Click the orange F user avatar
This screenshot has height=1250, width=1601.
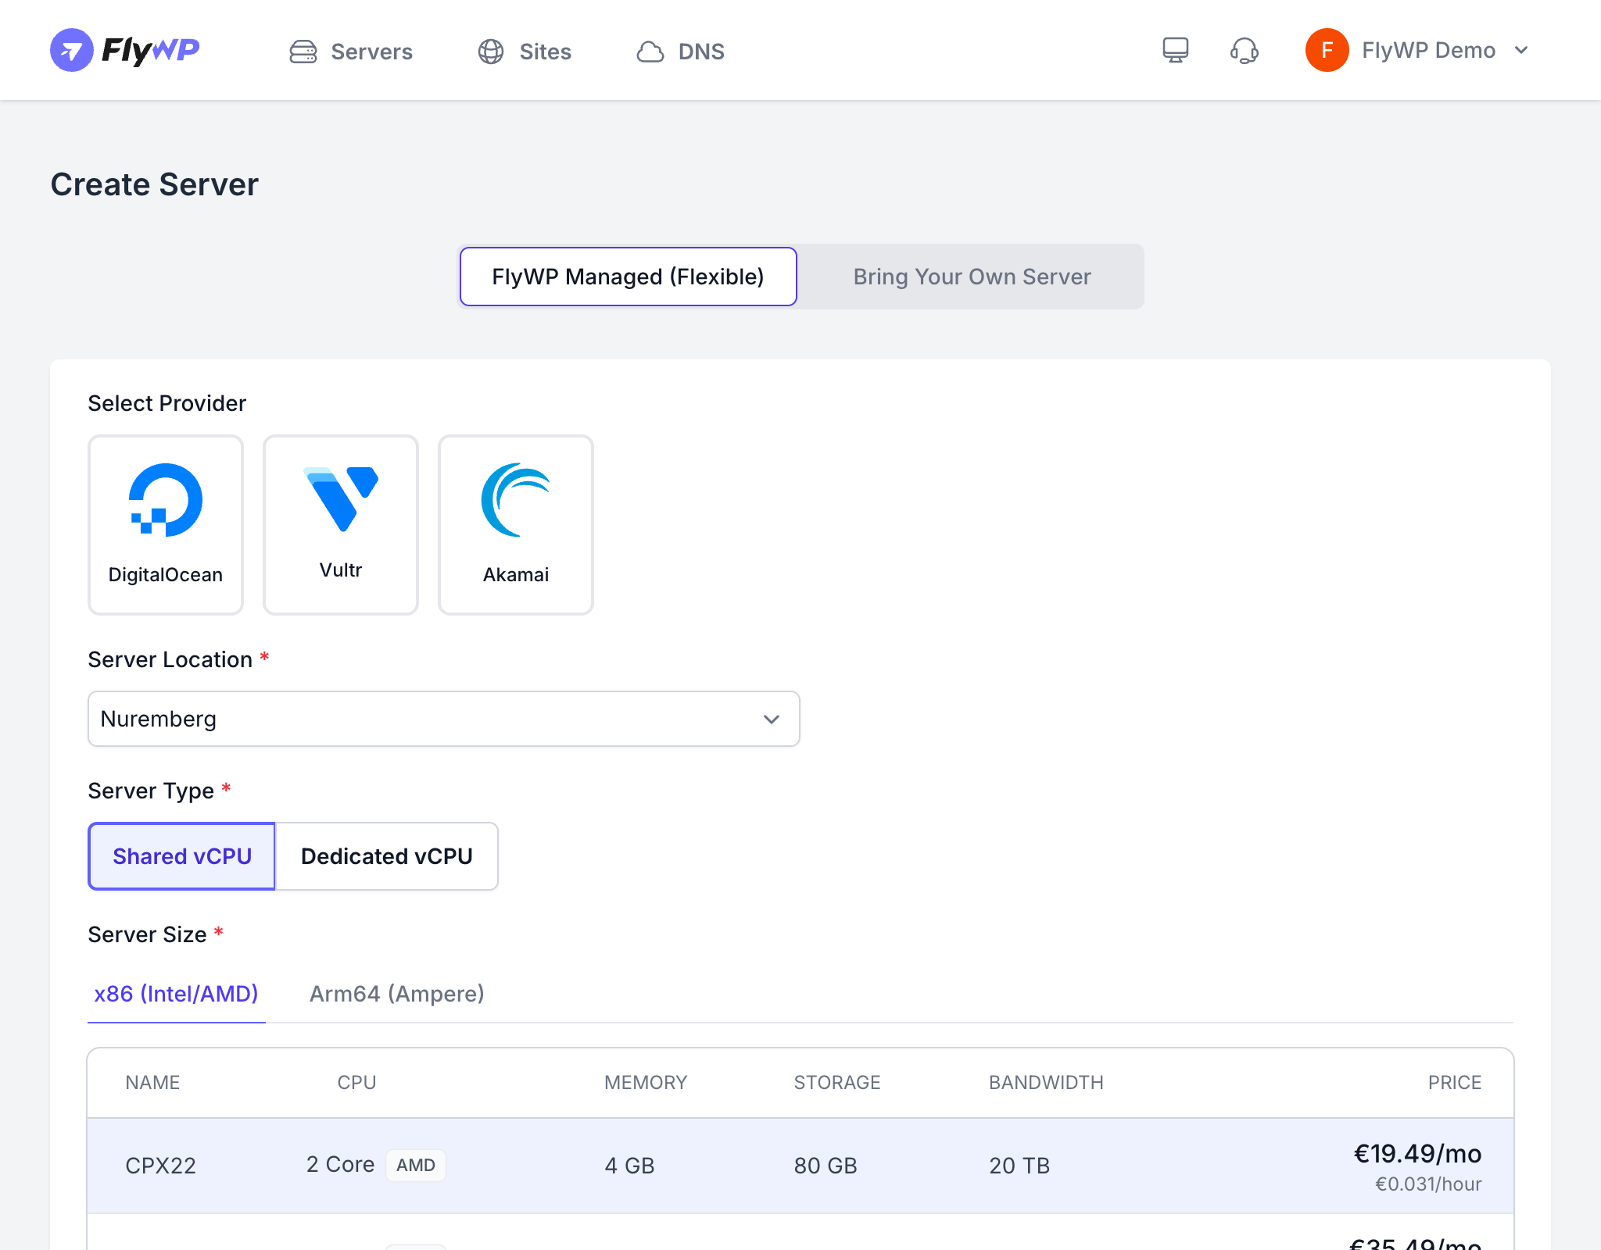[1327, 50]
